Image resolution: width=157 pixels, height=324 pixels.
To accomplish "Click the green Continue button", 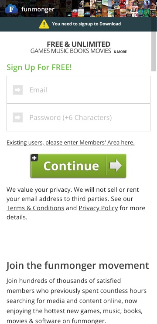I will pos(78,166).
